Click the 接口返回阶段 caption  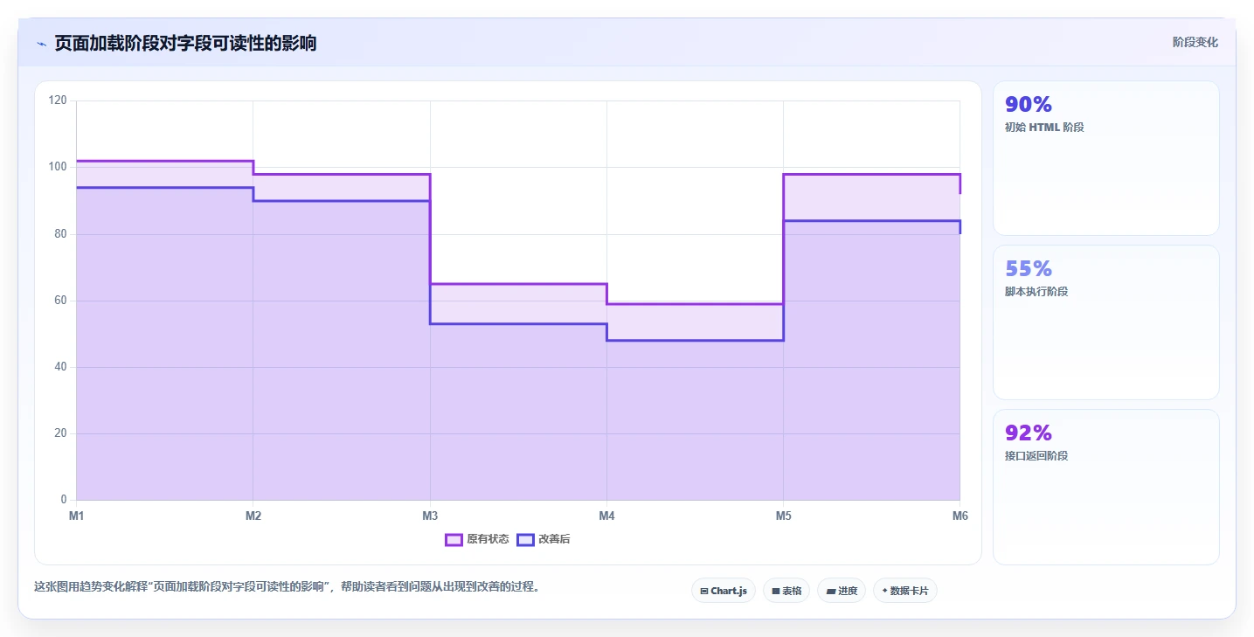pos(1036,456)
